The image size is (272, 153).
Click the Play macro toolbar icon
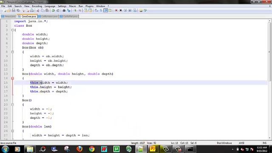(x=125, y=11)
